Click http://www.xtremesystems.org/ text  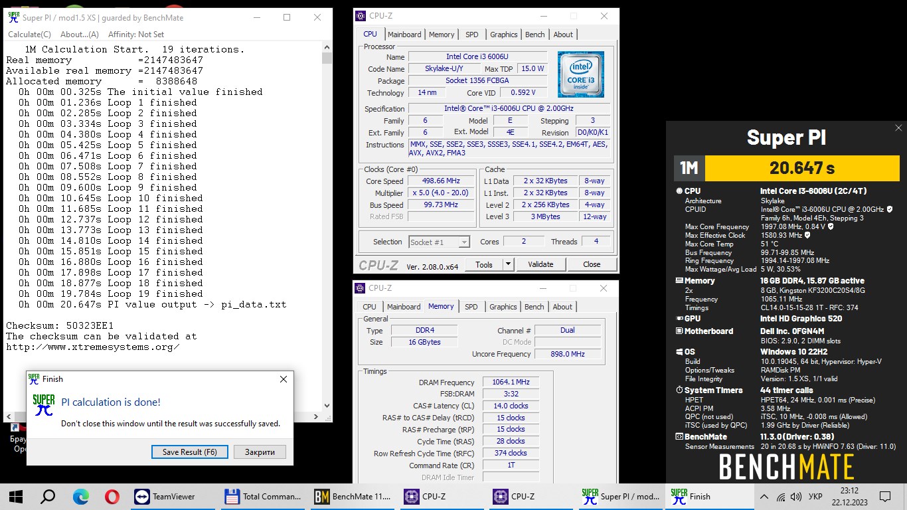point(93,347)
